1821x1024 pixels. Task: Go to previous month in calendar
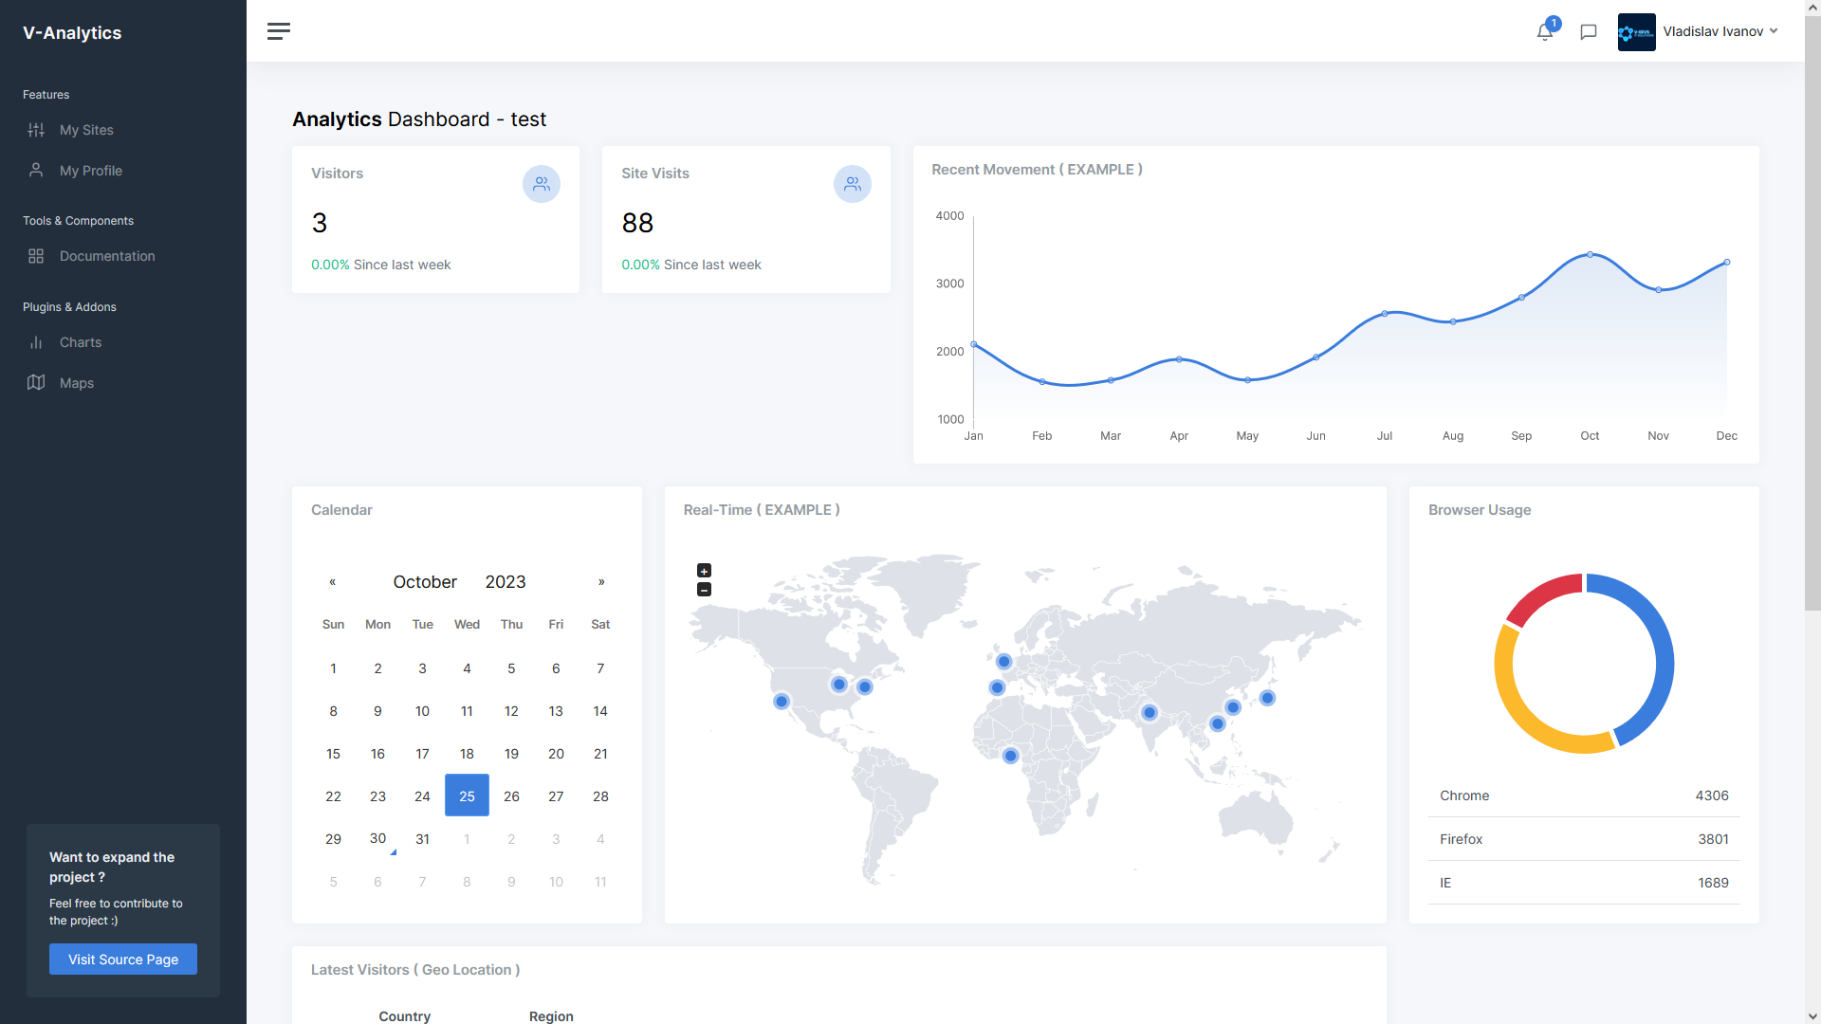tap(333, 582)
